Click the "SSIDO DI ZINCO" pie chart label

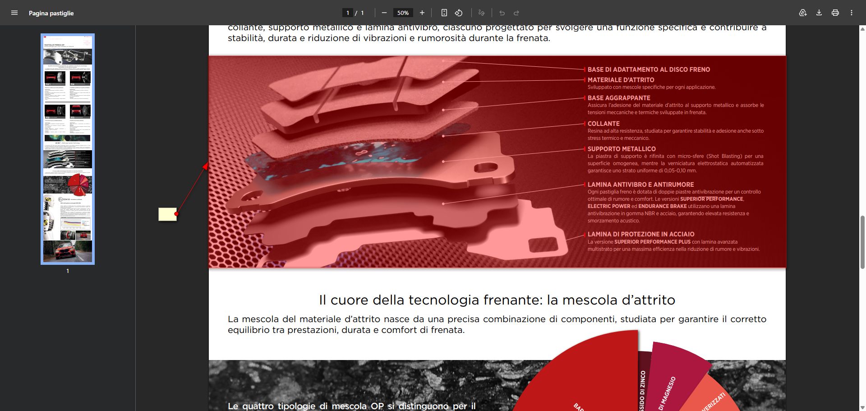tap(642, 391)
